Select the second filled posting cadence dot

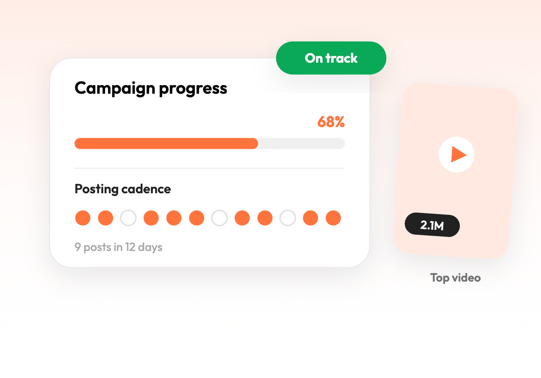tap(105, 218)
